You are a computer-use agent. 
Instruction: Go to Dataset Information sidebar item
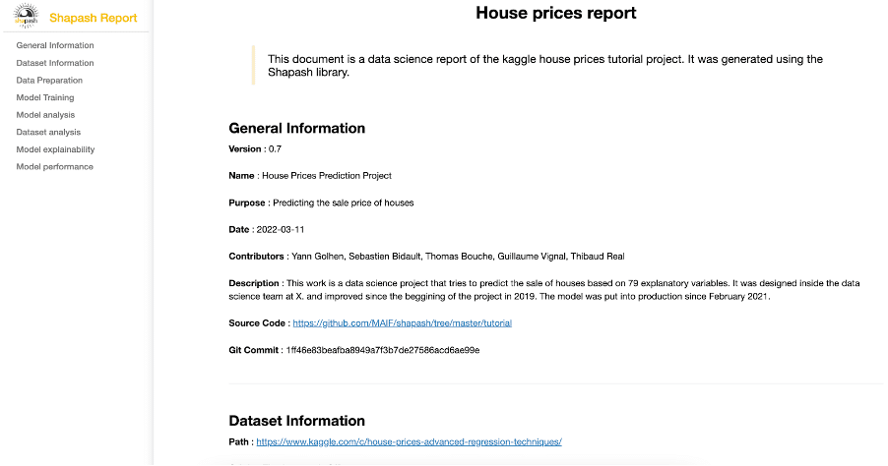pyautogui.click(x=55, y=63)
